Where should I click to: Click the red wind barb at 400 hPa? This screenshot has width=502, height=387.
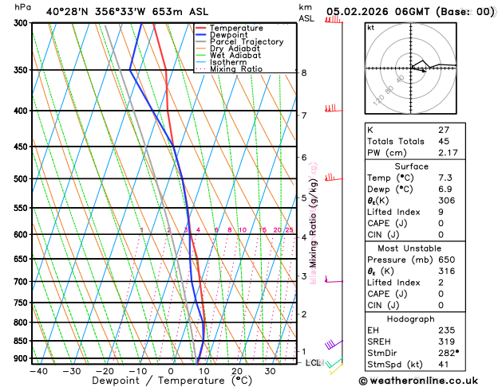coord(331,107)
